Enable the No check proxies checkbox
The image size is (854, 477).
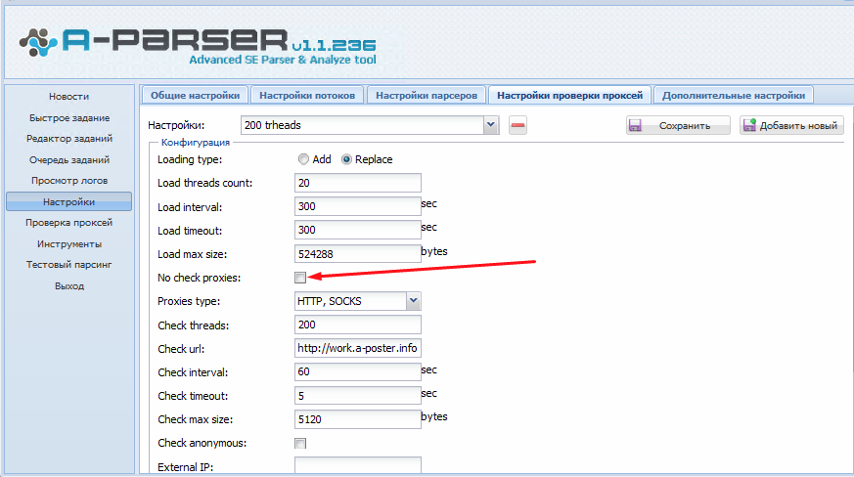click(300, 278)
